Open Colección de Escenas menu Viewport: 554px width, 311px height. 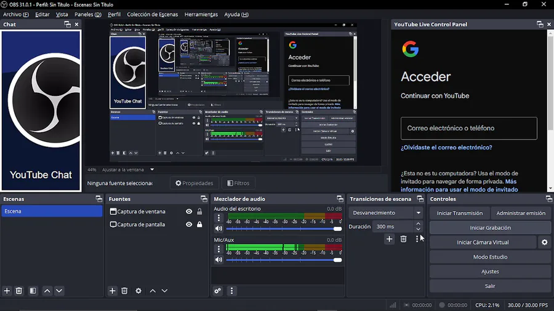click(152, 15)
